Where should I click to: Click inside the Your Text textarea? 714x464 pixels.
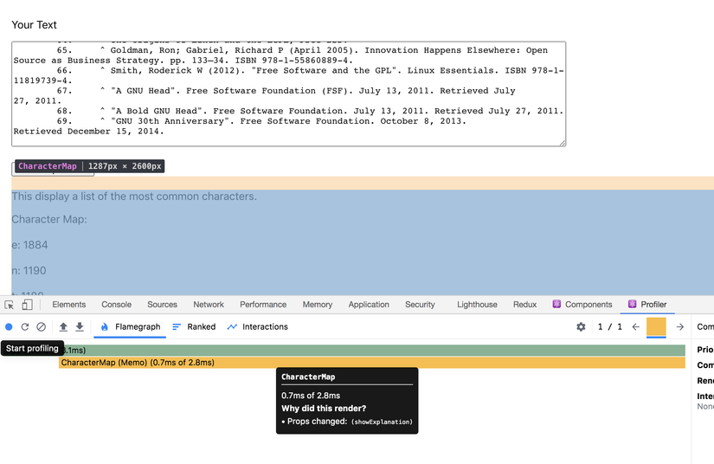pyautogui.click(x=289, y=93)
